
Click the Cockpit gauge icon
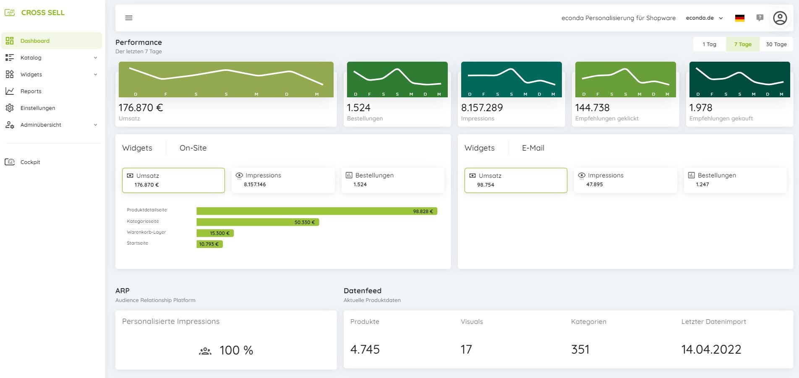coord(10,162)
